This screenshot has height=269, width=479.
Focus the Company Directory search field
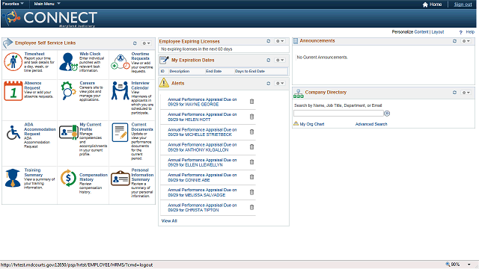(x=338, y=114)
